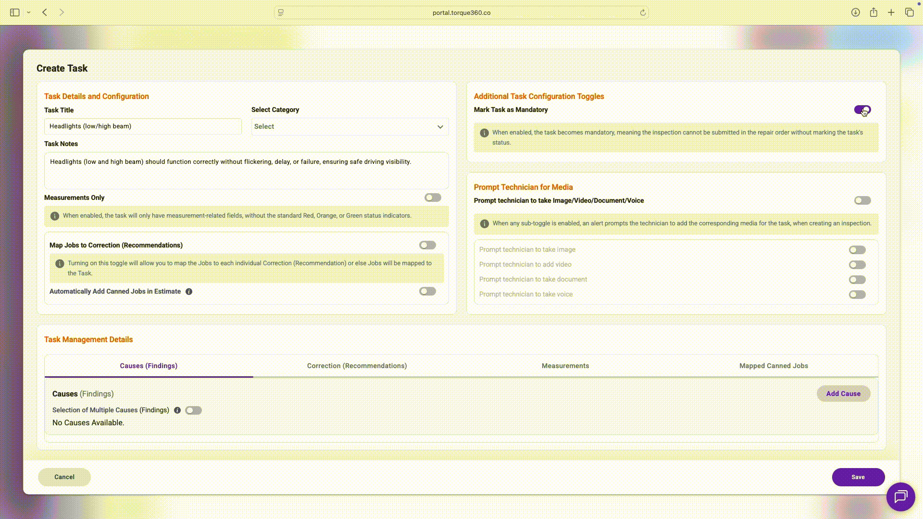Click info icon next to Selection of Multiple Causes
Image resolution: width=923 pixels, height=519 pixels.
(x=177, y=410)
